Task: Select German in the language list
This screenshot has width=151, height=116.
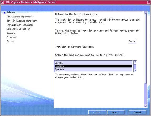Action: pyautogui.click(x=93, y=63)
